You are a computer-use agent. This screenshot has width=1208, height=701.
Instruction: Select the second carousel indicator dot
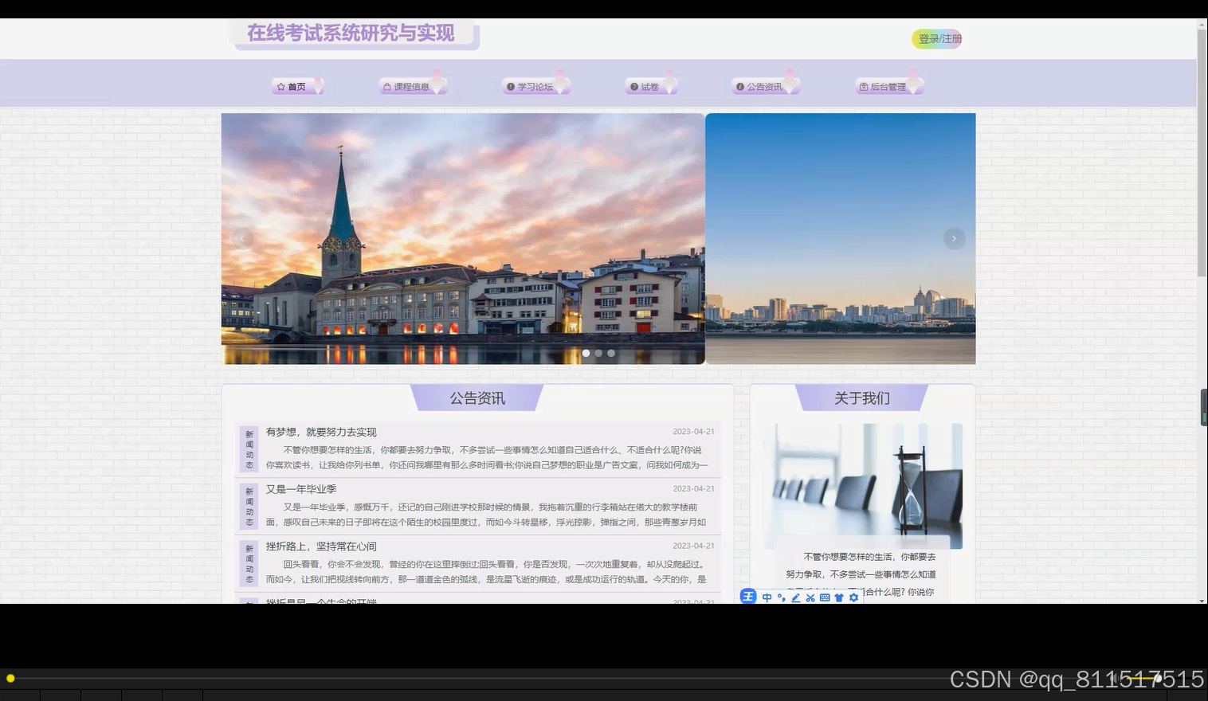pos(598,353)
